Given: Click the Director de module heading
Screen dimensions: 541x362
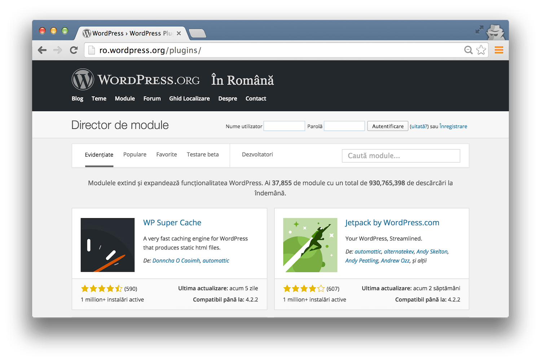Looking at the screenshot, I should [120, 125].
